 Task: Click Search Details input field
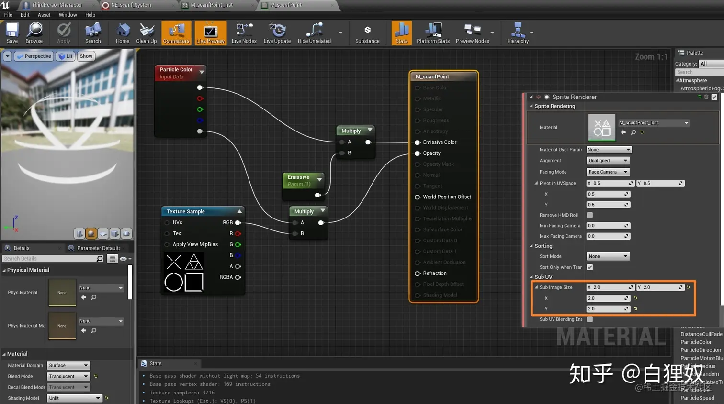tap(49, 259)
